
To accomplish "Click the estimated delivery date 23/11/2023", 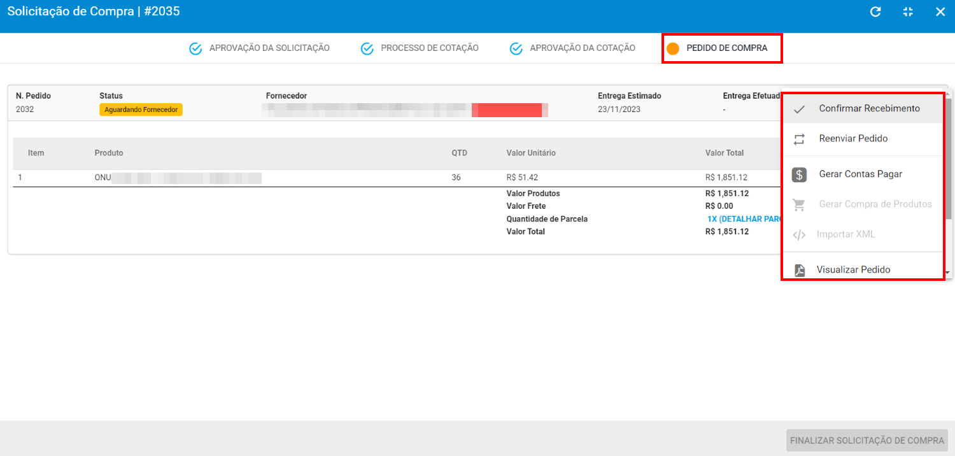I will pos(619,110).
